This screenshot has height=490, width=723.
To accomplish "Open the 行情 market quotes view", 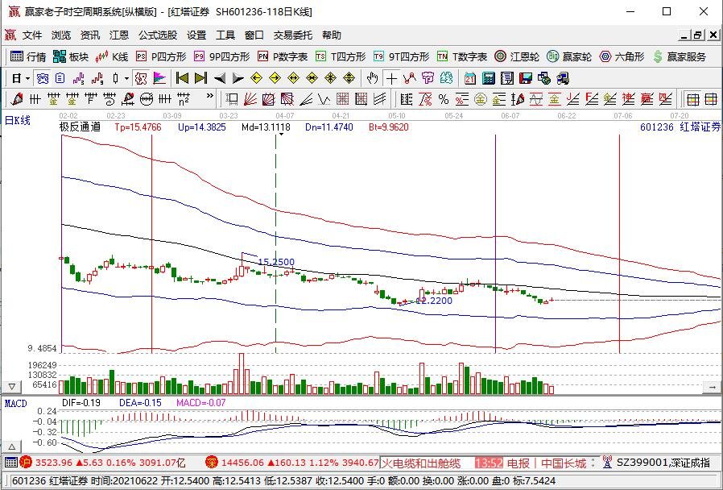I will tap(28, 56).
